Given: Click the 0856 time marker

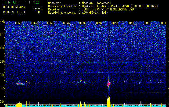Looking at the screenshot, I should pyautogui.click(x=99, y=23).
